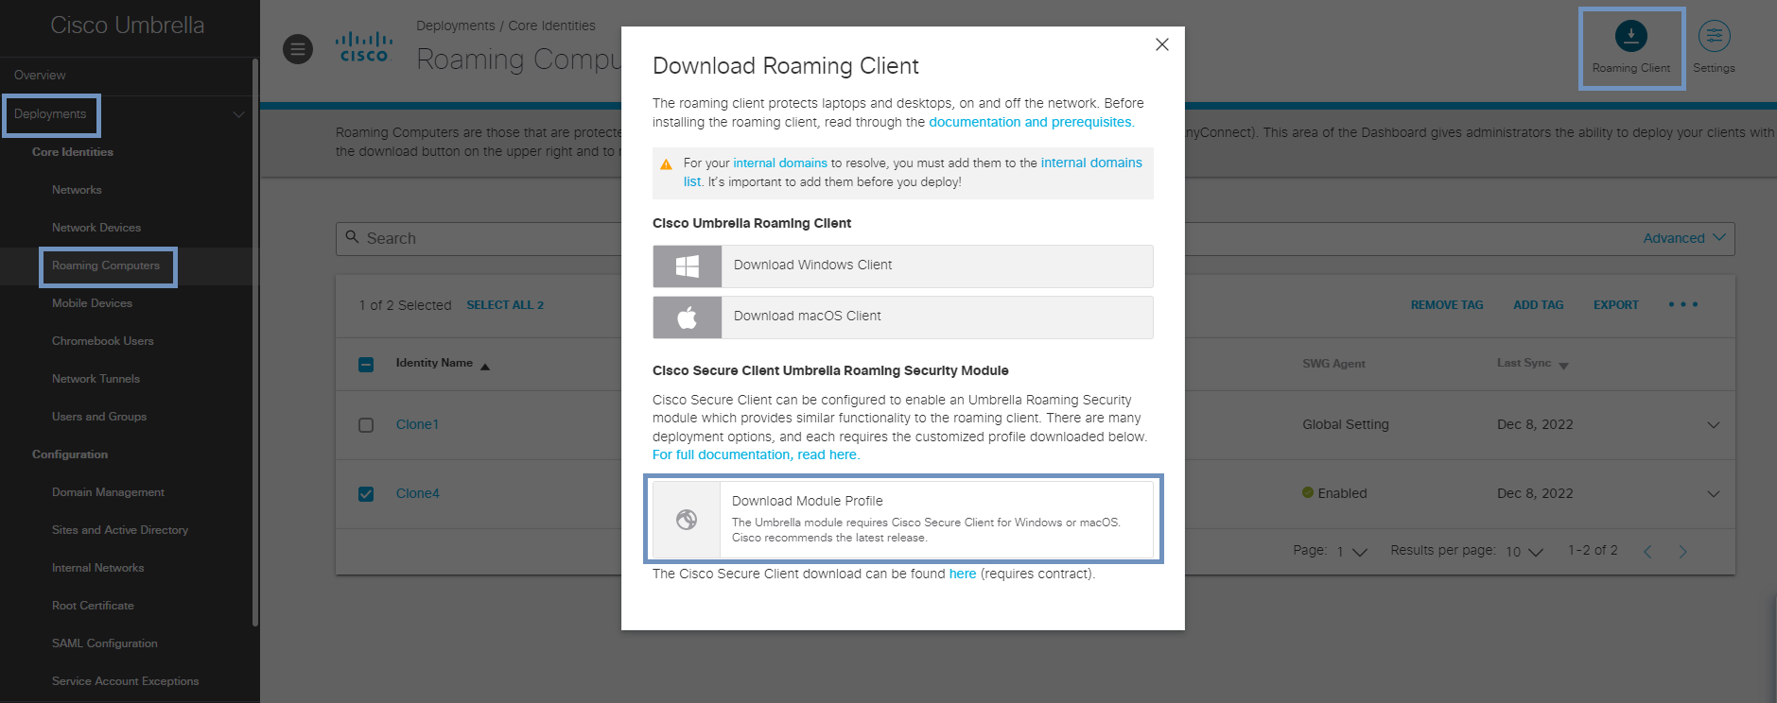1777x703 pixels.
Task: Expand the Clone4 row details
Action: point(1713,494)
